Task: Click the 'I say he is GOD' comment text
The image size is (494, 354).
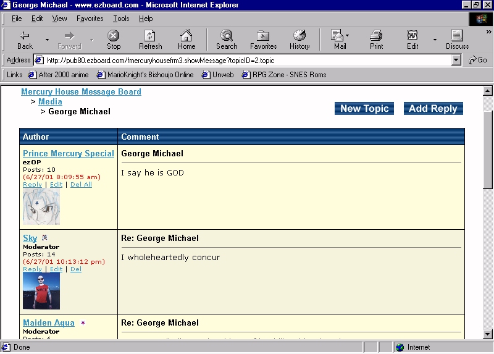Action: 153,173
